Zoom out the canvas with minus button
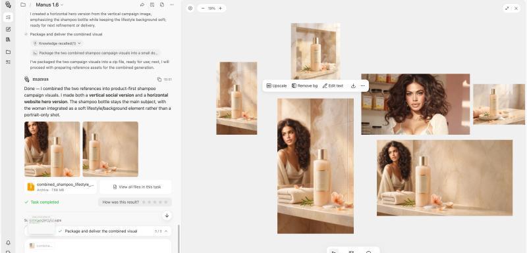The image size is (527, 253). point(203,8)
